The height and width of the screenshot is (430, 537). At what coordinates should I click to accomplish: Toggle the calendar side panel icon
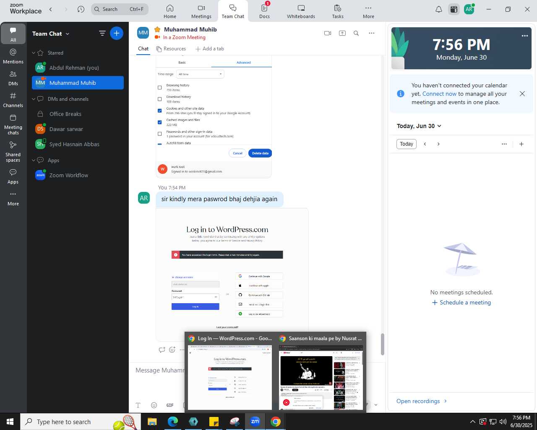click(454, 9)
